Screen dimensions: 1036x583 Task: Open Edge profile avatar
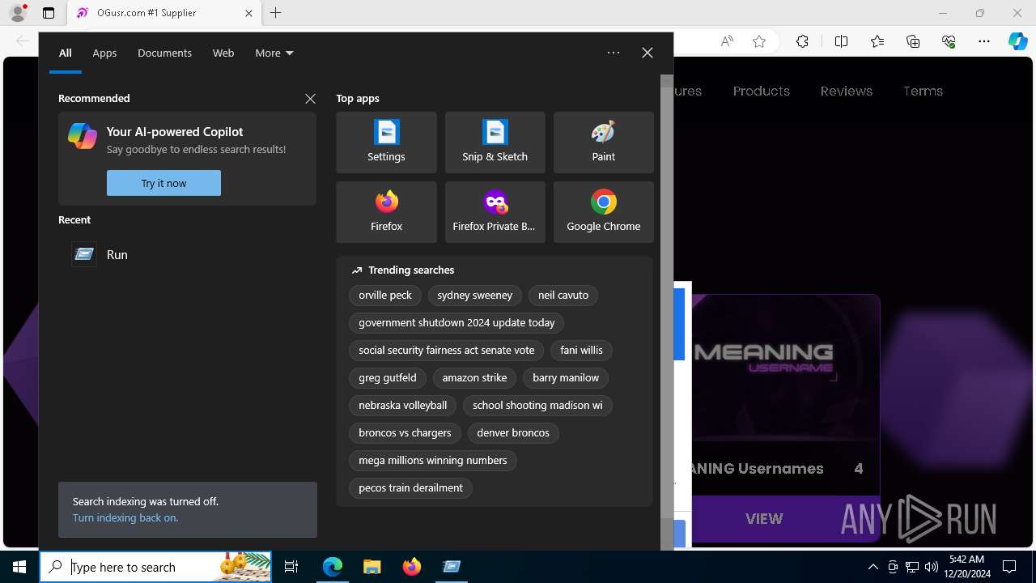click(18, 13)
